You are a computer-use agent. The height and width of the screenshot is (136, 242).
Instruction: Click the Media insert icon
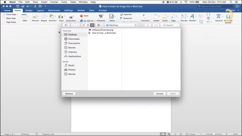112,18
